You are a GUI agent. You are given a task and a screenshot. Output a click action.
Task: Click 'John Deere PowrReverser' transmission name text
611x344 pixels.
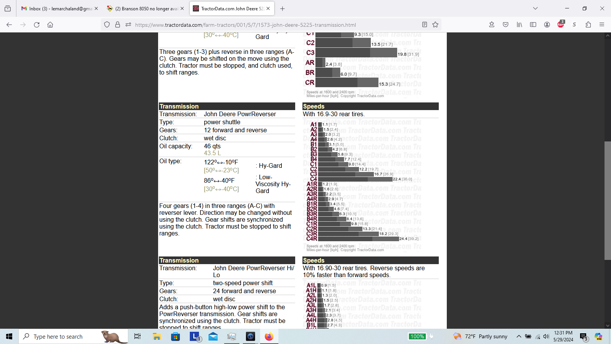point(240,114)
